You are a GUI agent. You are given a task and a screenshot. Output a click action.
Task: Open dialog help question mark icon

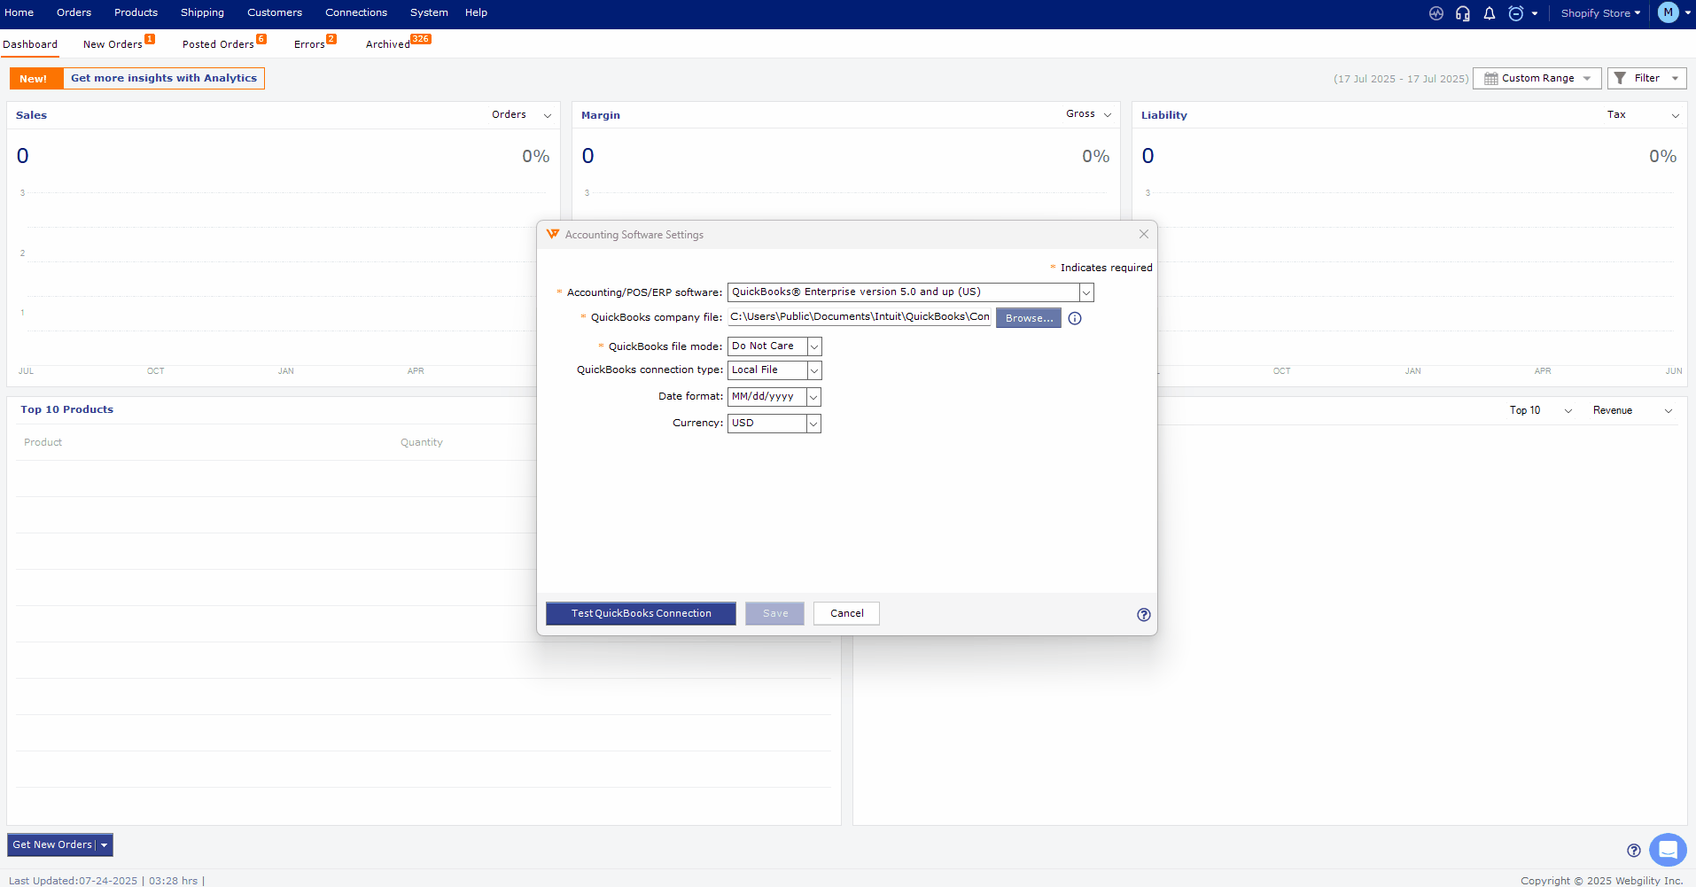pyautogui.click(x=1144, y=614)
